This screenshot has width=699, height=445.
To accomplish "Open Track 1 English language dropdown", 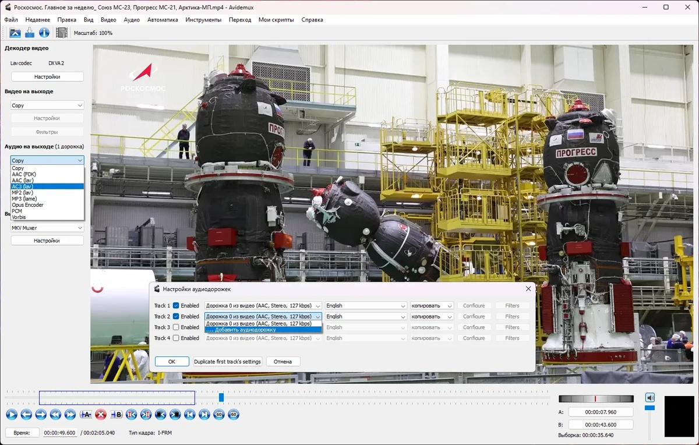I will coord(365,306).
